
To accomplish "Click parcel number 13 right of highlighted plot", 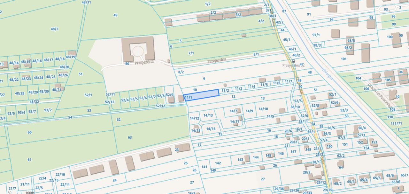I will click(263, 99).
